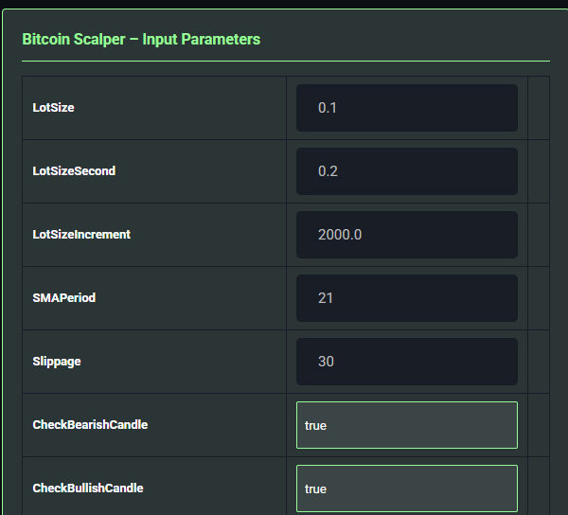Click the empty cell next to Slippage field
The height and width of the screenshot is (515, 568).
pos(538,362)
